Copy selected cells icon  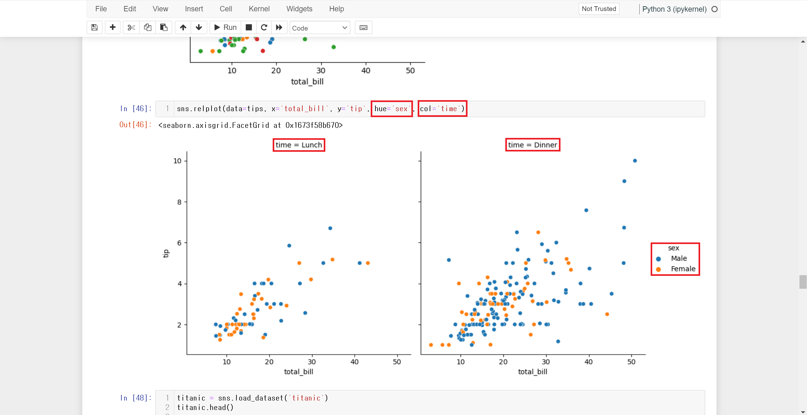(x=148, y=27)
